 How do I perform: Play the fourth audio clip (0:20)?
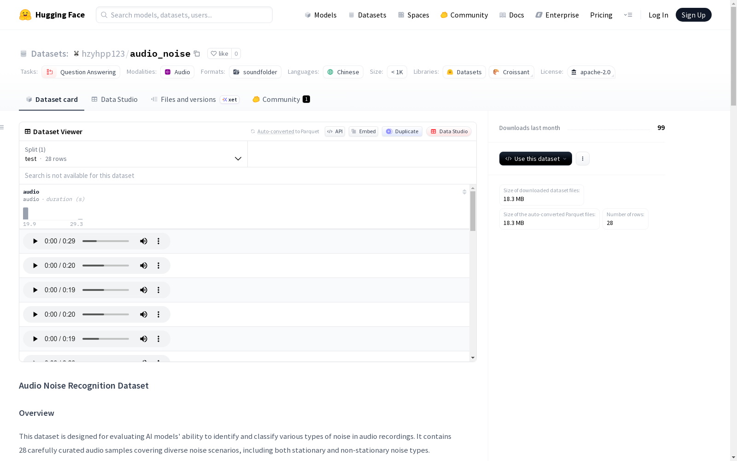coord(35,314)
